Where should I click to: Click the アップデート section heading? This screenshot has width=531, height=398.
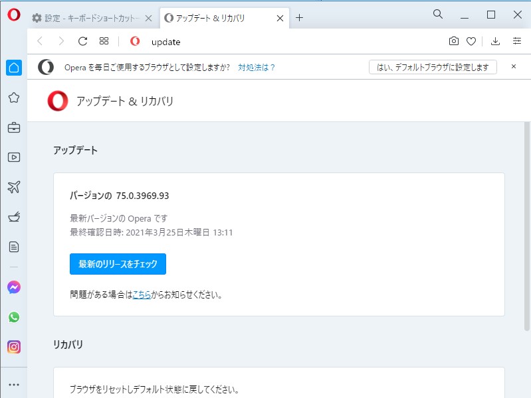(x=75, y=150)
